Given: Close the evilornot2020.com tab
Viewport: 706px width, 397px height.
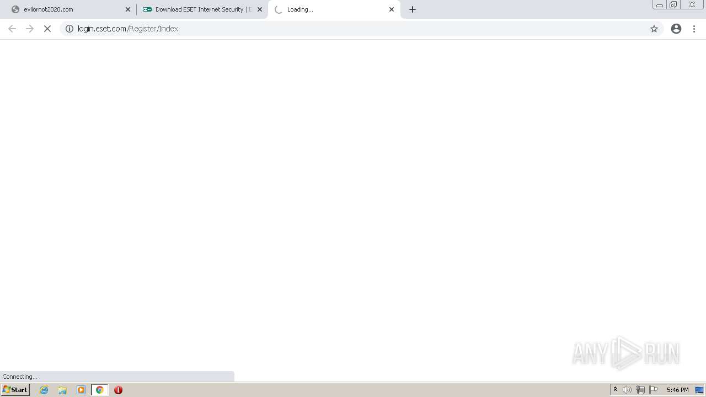Looking at the screenshot, I should click(128, 9).
